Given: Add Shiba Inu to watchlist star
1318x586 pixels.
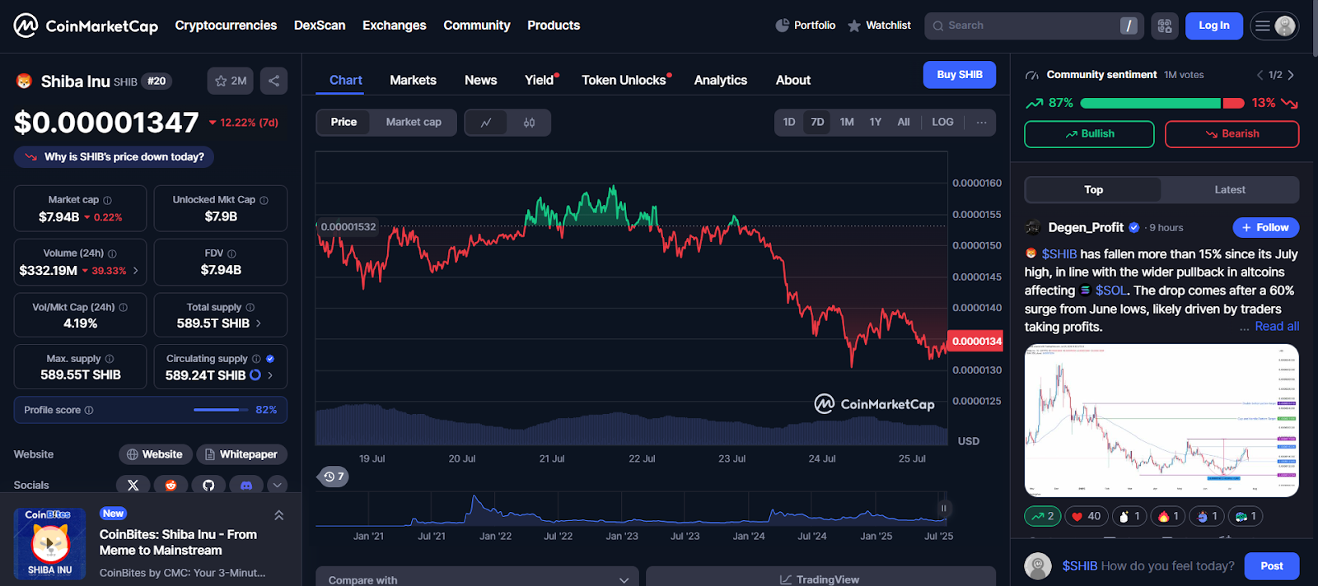Looking at the screenshot, I should tap(231, 81).
